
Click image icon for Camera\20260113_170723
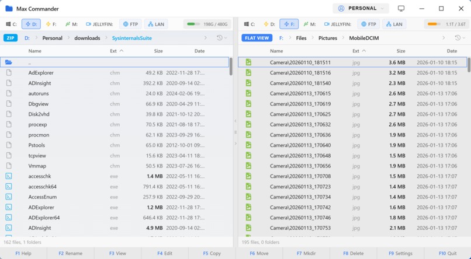coord(248,187)
